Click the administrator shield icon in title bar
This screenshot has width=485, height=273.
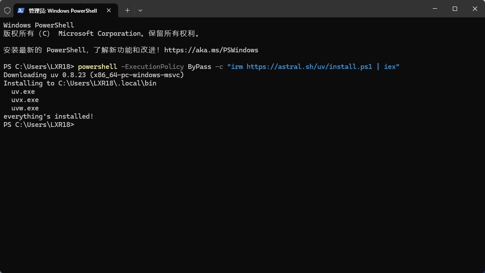coord(7,10)
